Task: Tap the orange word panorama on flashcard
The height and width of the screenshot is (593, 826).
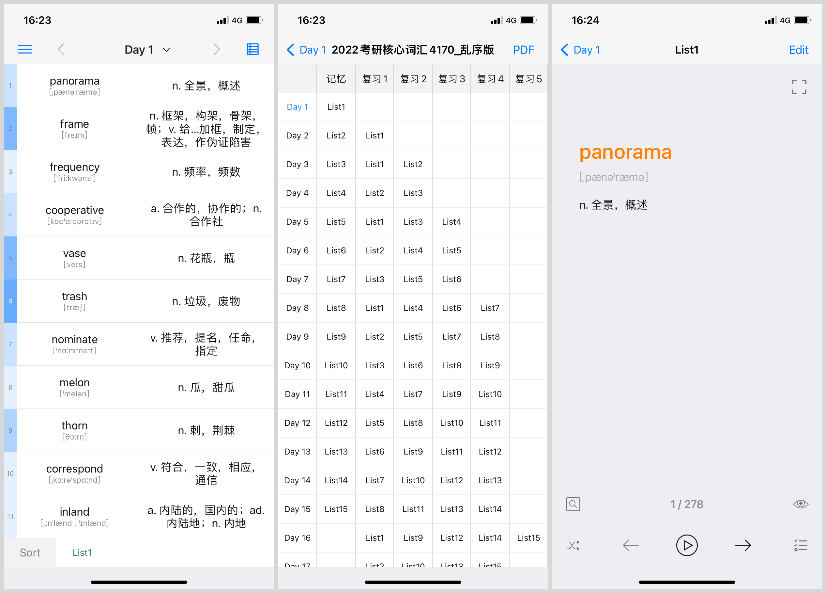Action: (625, 152)
